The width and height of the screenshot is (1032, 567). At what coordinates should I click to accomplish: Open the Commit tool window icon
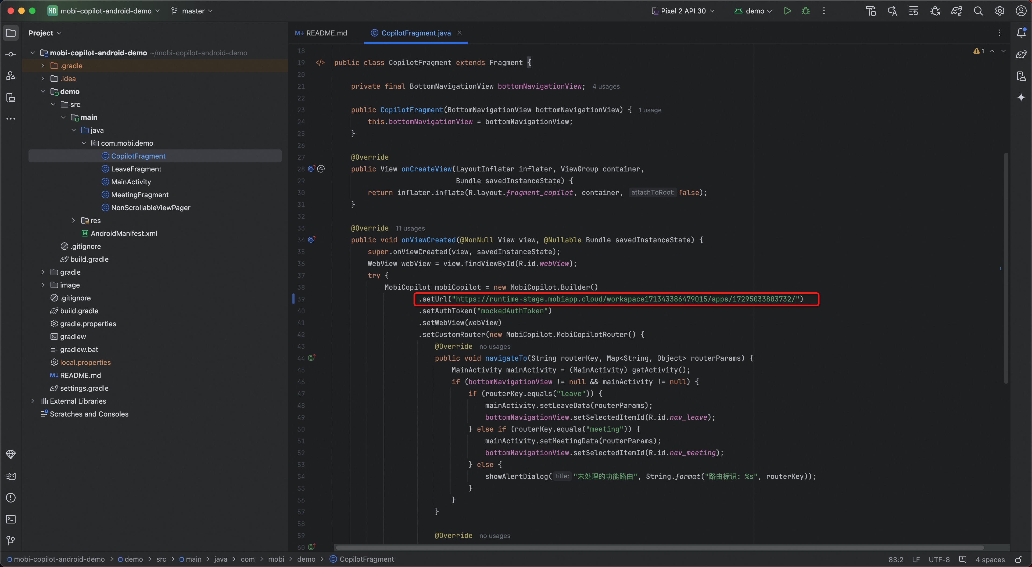coord(11,54)
